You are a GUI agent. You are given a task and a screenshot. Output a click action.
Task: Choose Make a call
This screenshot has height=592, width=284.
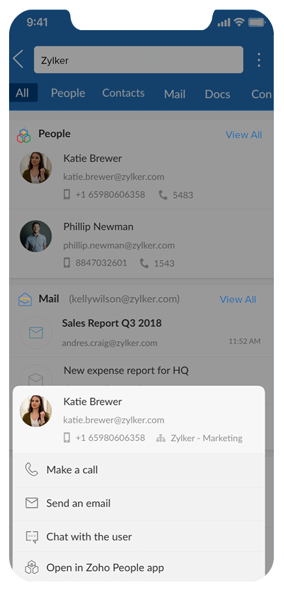139,470
